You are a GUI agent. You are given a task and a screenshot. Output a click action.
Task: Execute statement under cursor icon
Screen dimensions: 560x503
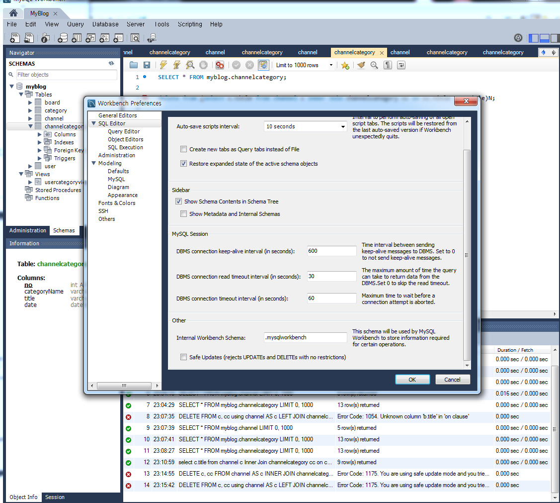177,65
